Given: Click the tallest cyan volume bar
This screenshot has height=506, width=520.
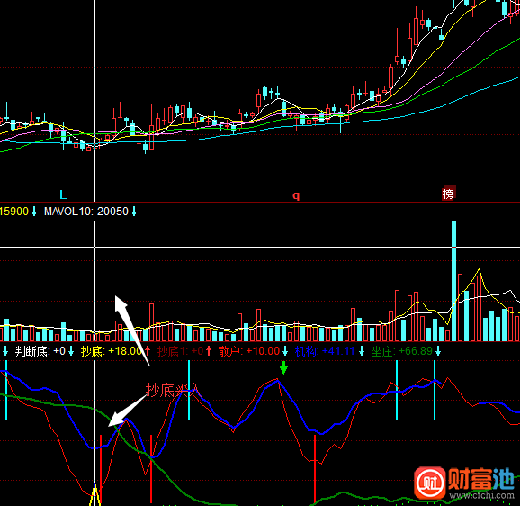Looking at the screenshot, I should pos(453,281).
